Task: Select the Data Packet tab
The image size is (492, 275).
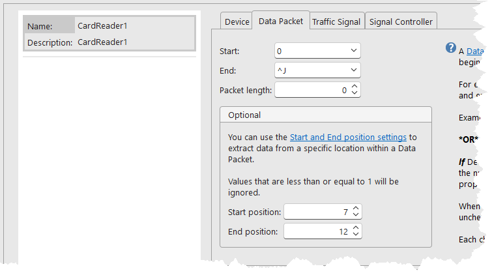Action: click(281, 21)
